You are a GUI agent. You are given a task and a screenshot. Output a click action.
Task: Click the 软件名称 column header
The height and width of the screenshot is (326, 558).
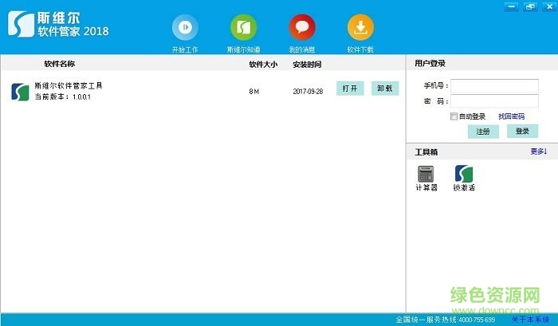pyautogui.click(x=60, y=64)
